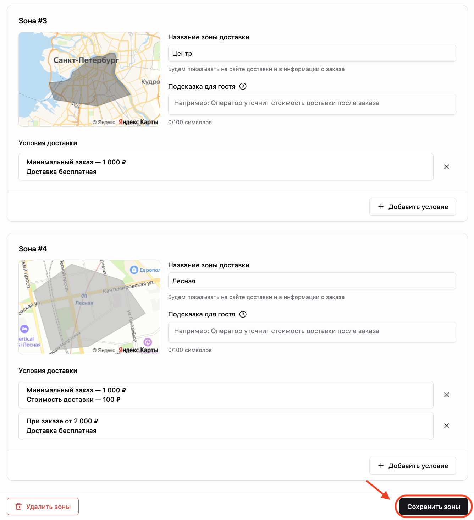Image resolution: width=474 pixels, height=520 pixels.
Task: Remove the 'При заказе от 2 000 ₽' condition
Action: pos(446,426)
